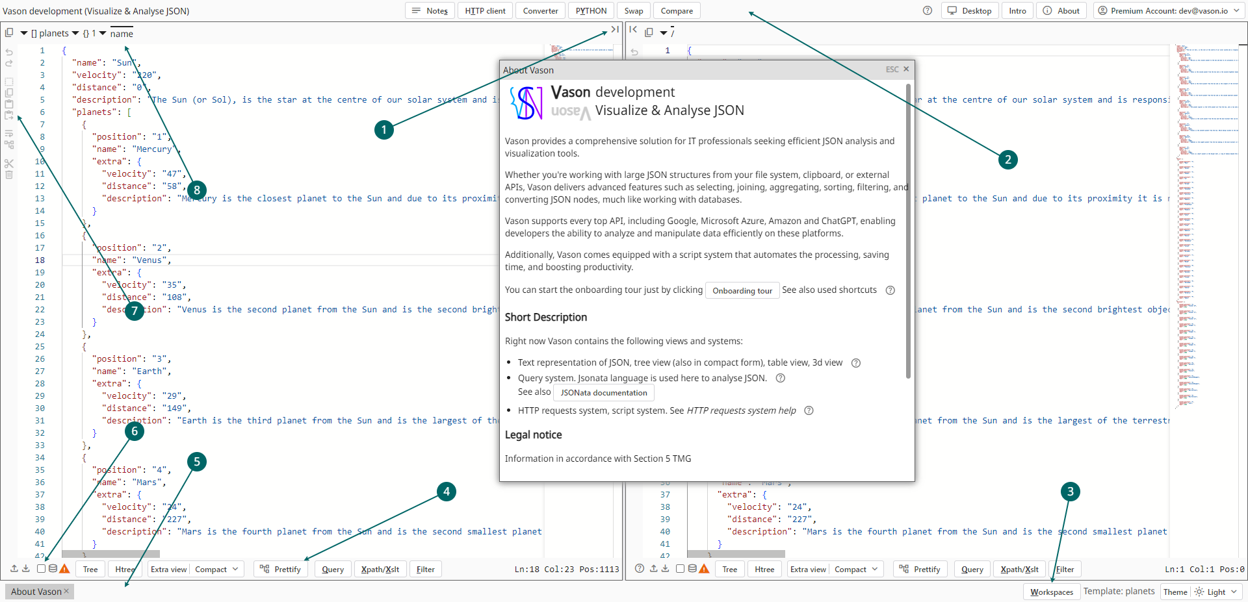Image resolution: width=1248 pixels, height=602 pixels.
Task: Click the orange warning icon in left panel
Action: click(x=64, y=568)
